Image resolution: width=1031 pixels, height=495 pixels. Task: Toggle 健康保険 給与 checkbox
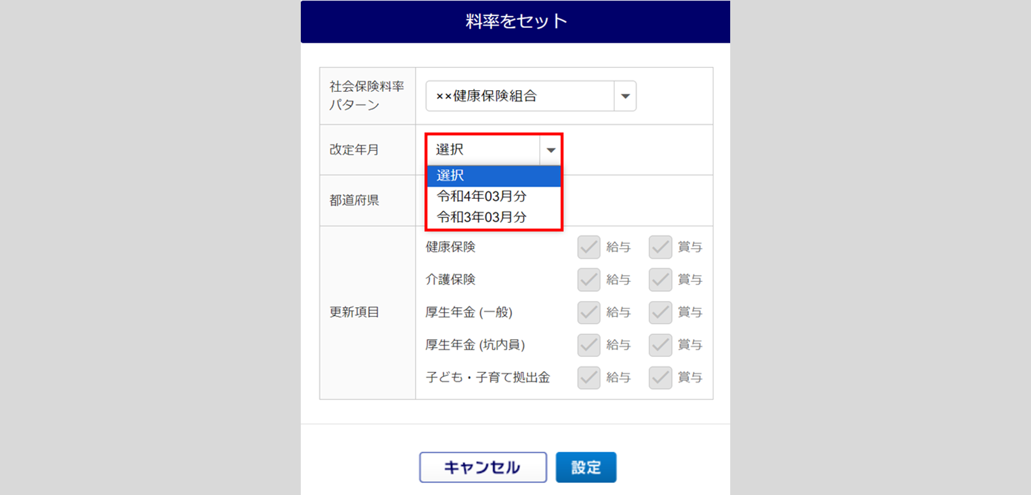589,247
